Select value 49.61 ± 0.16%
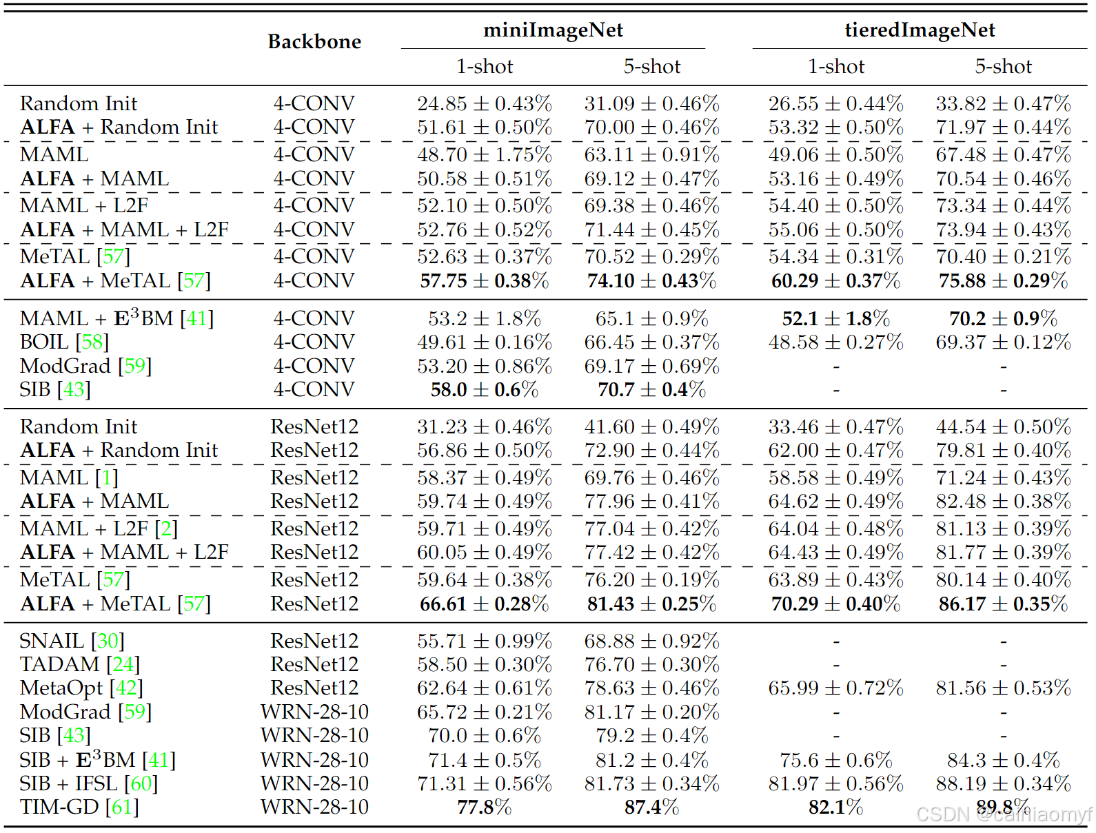Viewport: 1096px width, 833px height. [x=485, y=342]
